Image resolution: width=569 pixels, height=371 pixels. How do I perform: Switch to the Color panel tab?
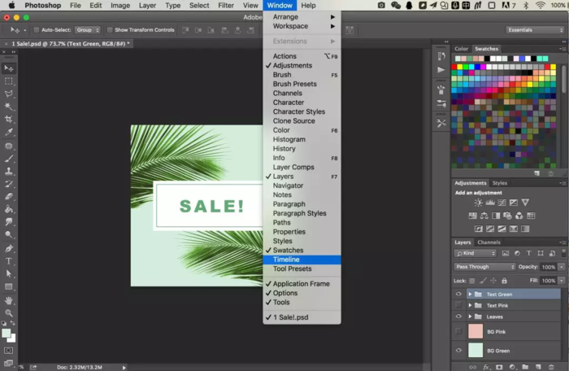pyautogui.click(x=461, y=49)
